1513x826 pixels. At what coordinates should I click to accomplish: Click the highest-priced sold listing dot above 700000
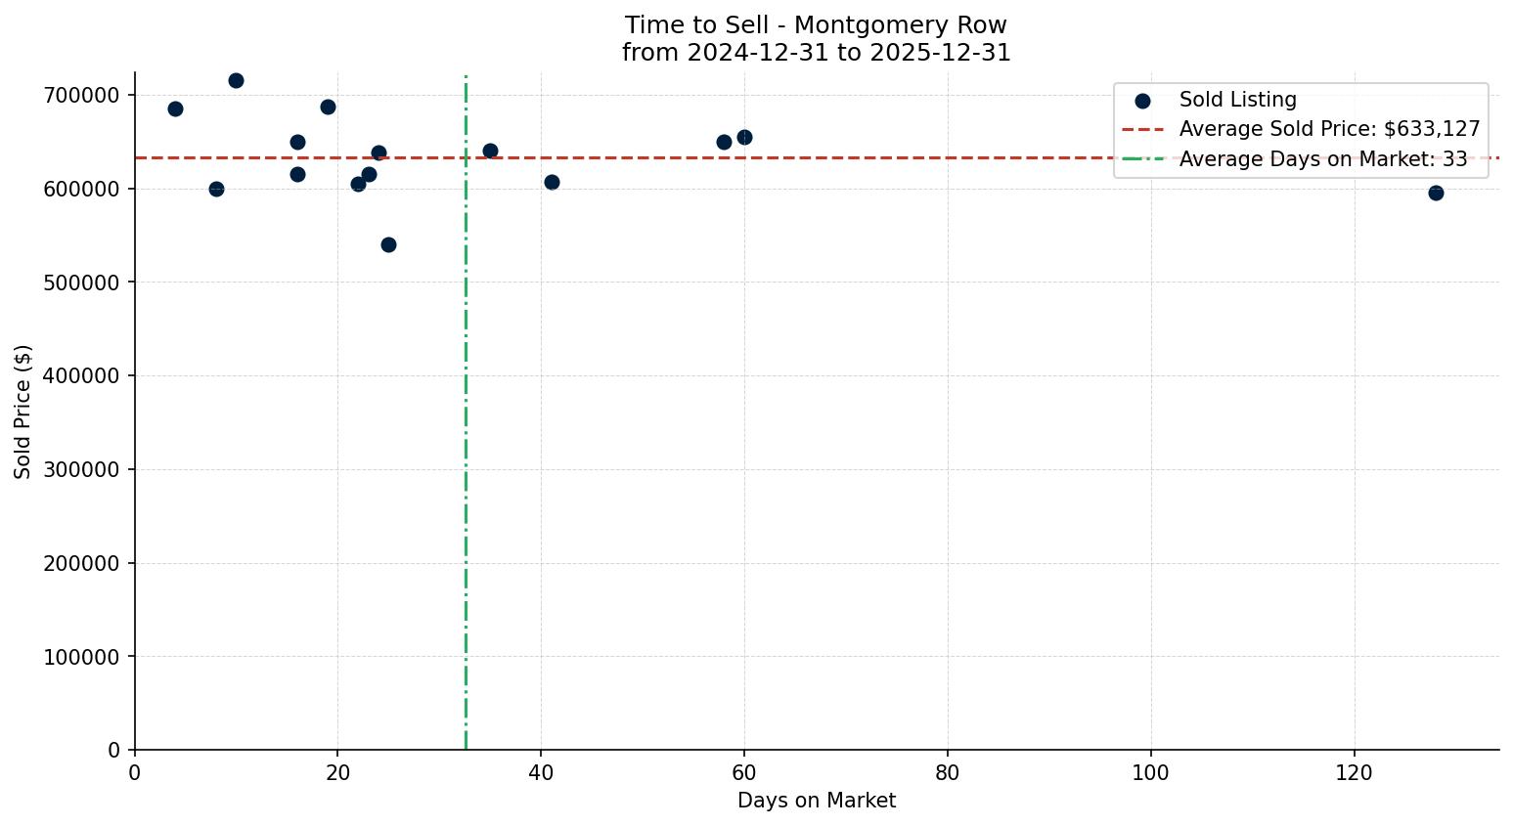coord(236,80)
